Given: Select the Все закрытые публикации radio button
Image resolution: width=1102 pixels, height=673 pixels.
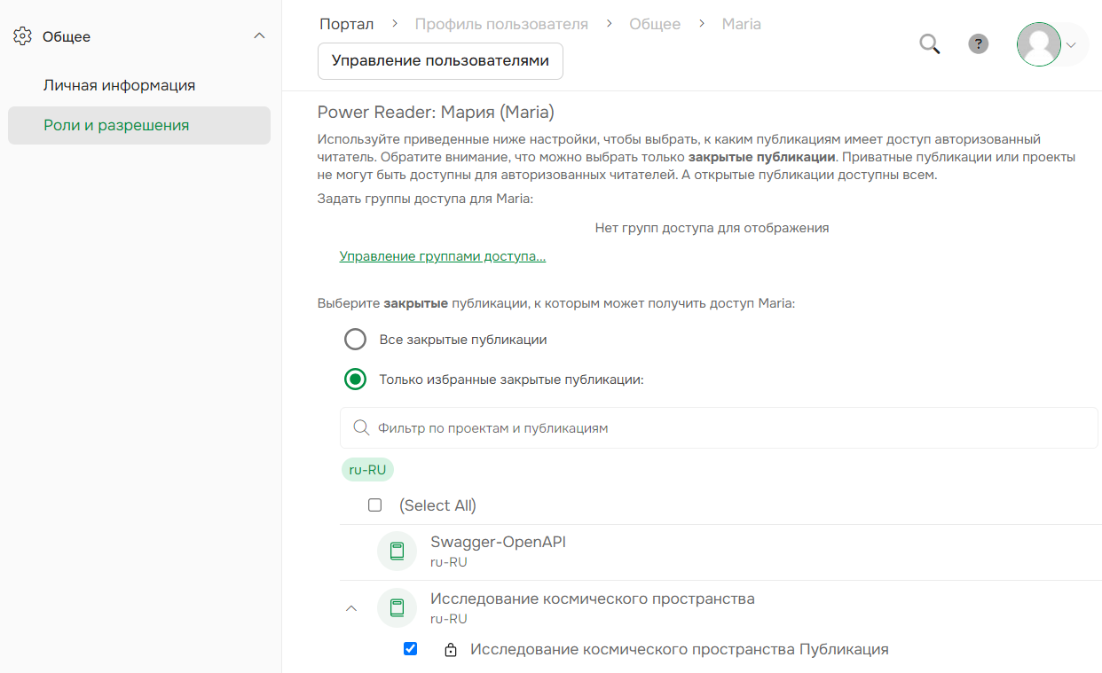Looking at the screenshot, I should [355, 339].
